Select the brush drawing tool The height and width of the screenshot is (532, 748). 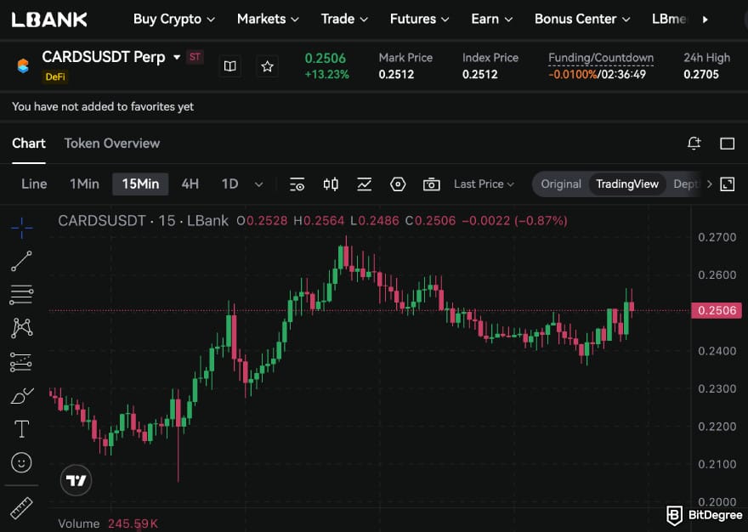22,396
